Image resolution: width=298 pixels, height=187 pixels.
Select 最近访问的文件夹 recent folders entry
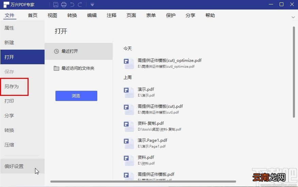click(x=79, y=68)
